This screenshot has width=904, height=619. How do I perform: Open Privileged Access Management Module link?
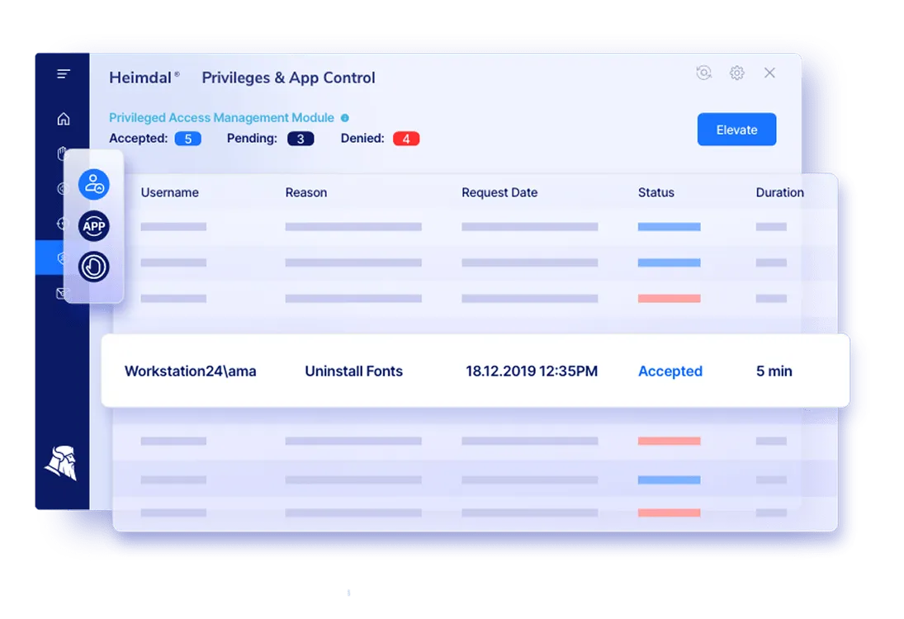click(221, 117)
